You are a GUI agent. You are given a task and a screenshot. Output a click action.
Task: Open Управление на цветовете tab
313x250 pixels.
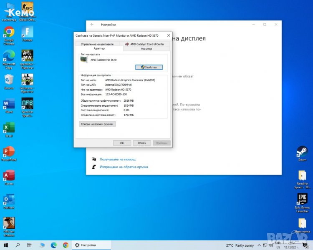97,44
